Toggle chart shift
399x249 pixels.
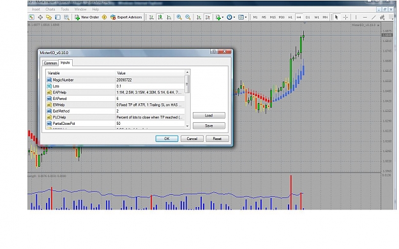coord(207,17)
